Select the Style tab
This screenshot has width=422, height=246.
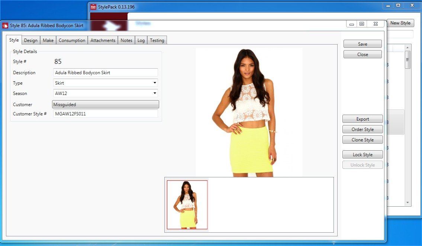(14, 40)
